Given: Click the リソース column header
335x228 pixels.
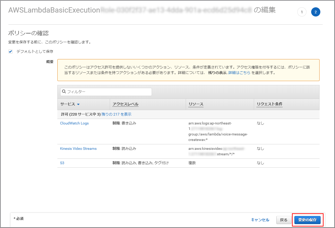Looking at the screenshot, I should 196,104.
